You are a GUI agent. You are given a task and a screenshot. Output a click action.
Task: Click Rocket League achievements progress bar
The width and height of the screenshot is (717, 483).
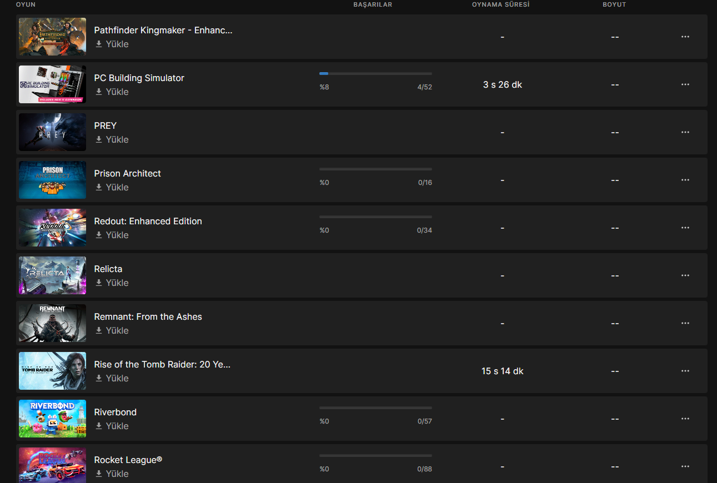coord(375,455)
